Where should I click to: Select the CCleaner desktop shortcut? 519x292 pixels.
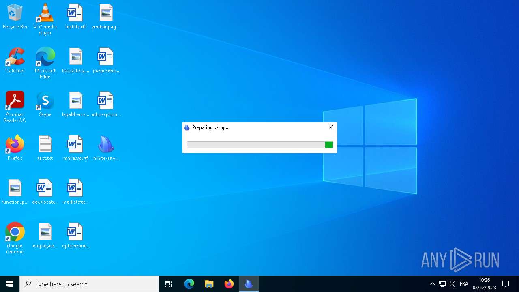tap(15, 61)
